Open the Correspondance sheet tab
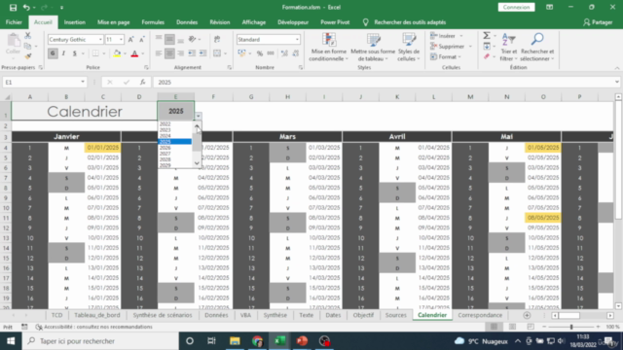The height and width of the screenshot is (350, 623). (x=480, y=315)
